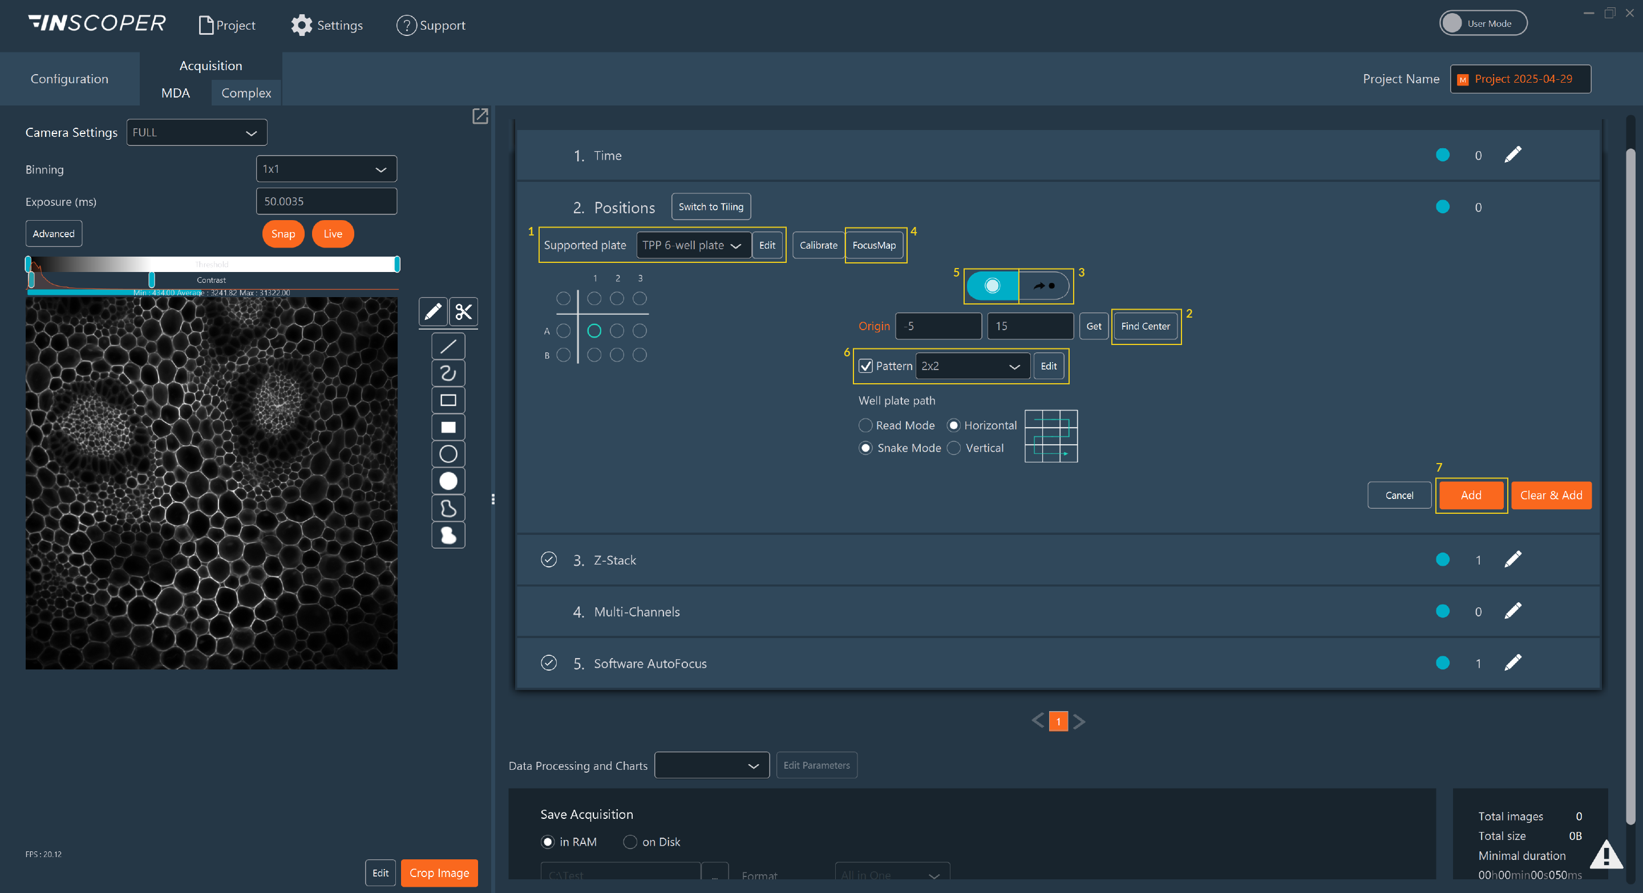Select the Read Mode radio button
The image size is (1643, 893).
coord(865,425)
